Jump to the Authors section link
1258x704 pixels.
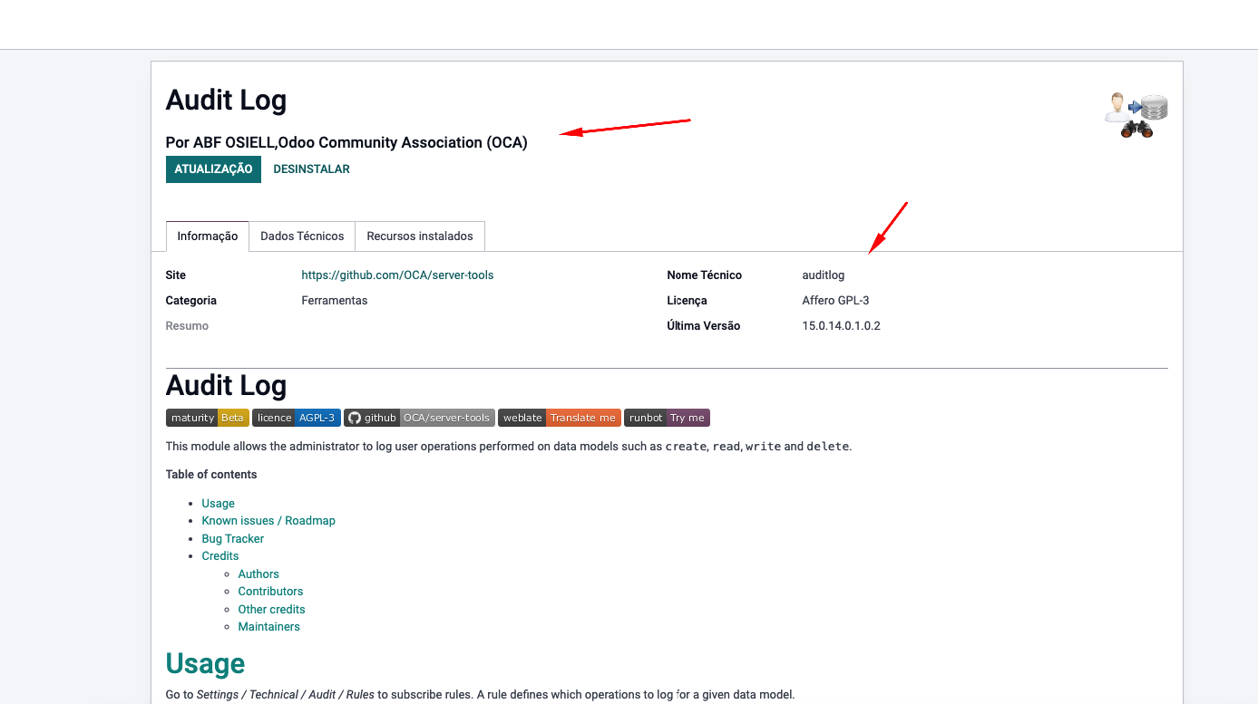coord(258,574)
